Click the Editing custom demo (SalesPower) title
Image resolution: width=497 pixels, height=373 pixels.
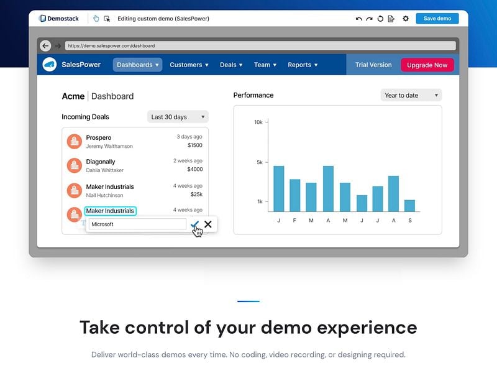click(163, 19)
